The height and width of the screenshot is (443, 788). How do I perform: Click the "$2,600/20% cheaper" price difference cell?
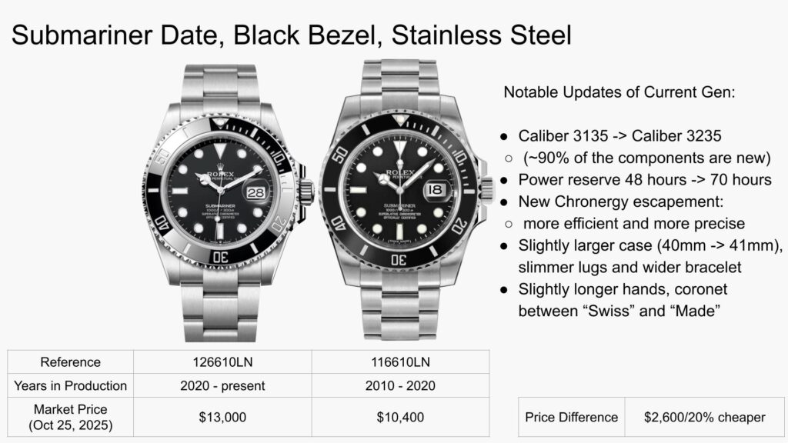(704, 417)
